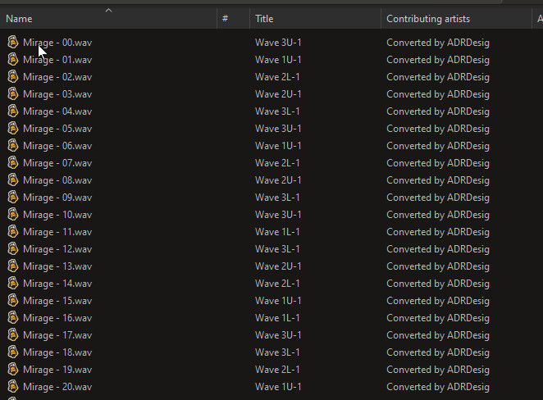The height and width of the screenshot is (400, 543).
Task: Click the file icon for Mirage - 12.wav
Action: click(x=13, y=249)
